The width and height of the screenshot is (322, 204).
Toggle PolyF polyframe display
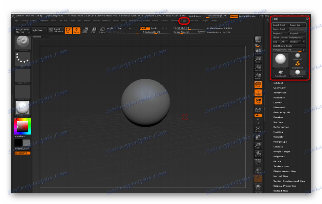[258, 162]
